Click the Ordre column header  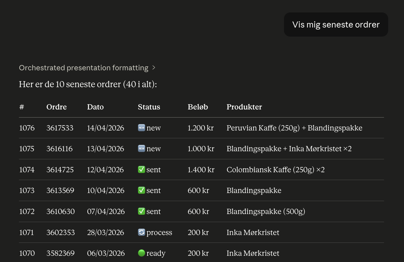(x=57, y=107)
